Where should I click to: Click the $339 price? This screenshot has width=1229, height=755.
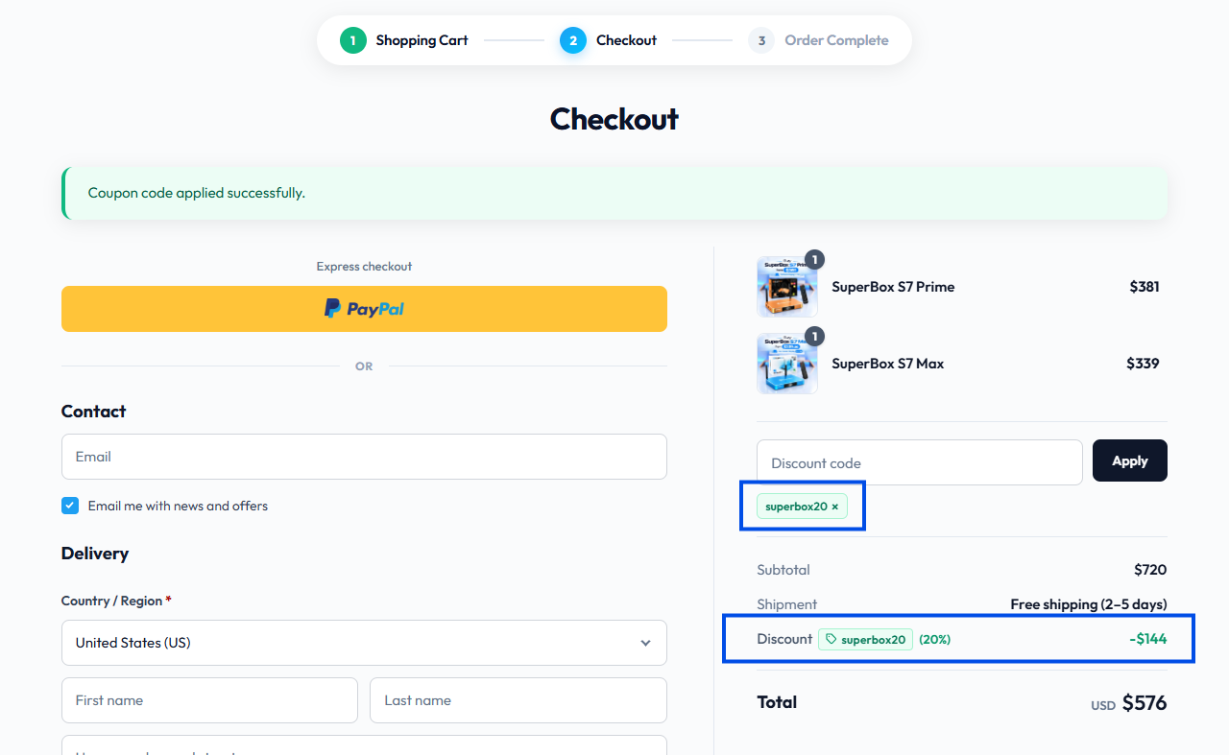click(x=1143, y=364)
